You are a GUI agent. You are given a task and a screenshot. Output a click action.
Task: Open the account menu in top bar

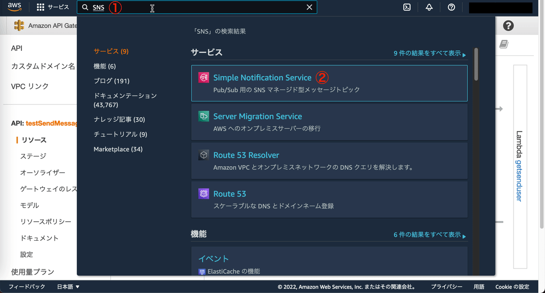(500, 8)
